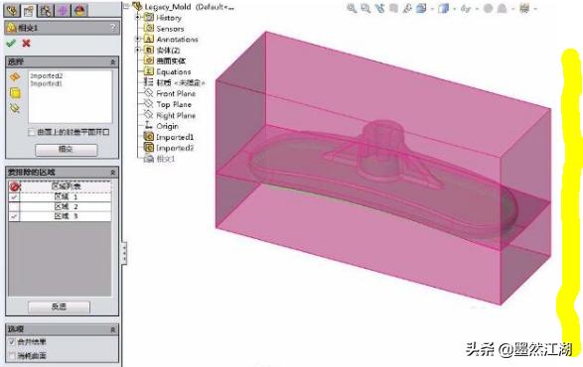Select Sensors in the feature tree
This screenshot has width=583, height=367.
click(x=170, y=29)
